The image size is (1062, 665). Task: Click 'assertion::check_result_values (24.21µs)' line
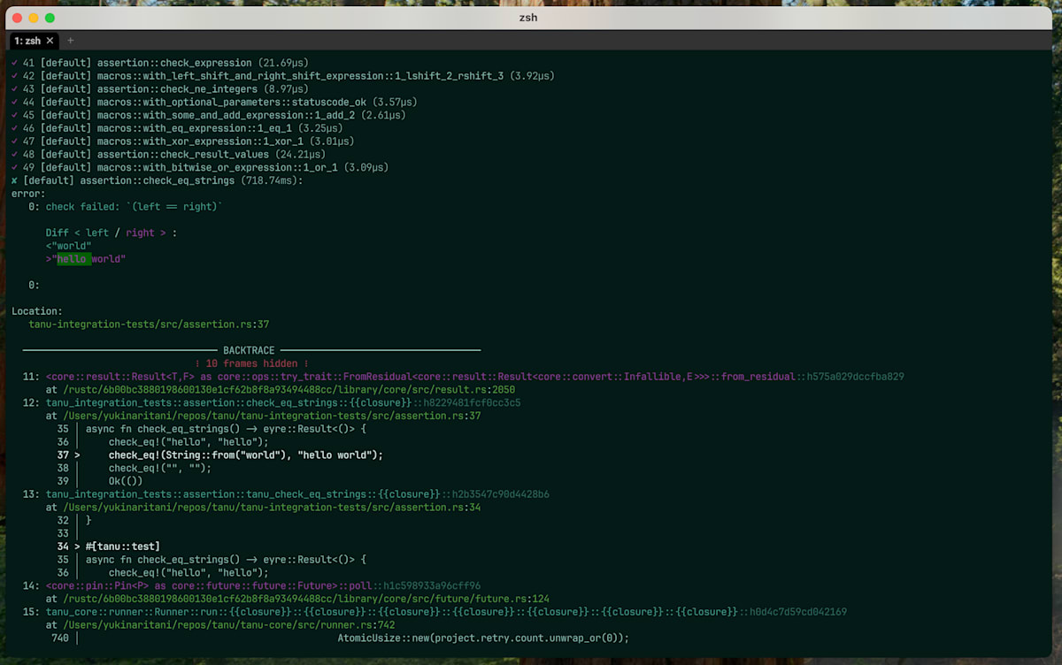pyautogui.click(x=168, y=154)
